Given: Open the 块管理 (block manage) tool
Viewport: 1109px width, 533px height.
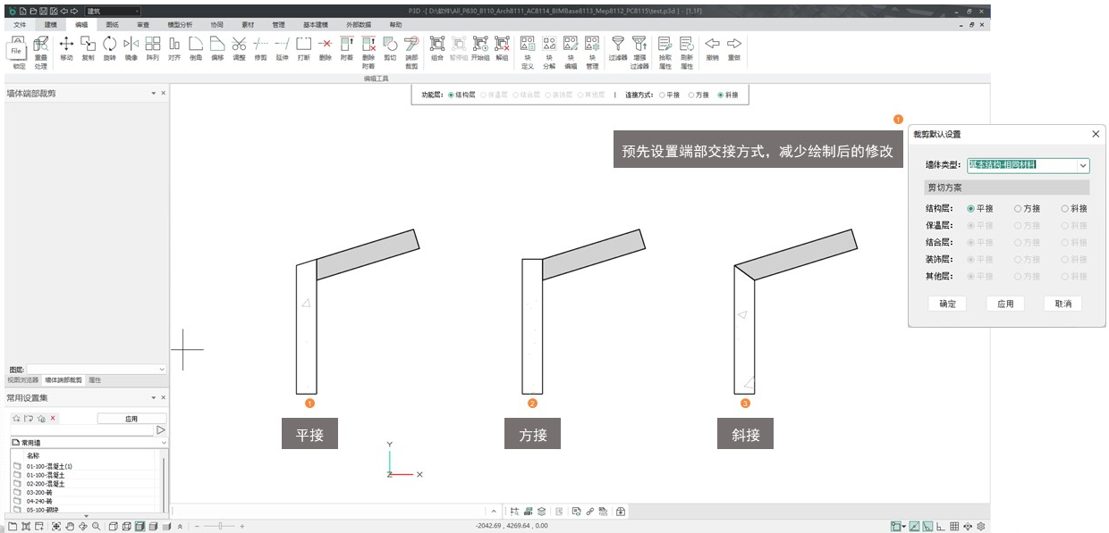Looking at the screenshot, I should click(592, 53).
